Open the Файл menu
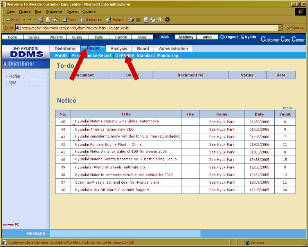The width and height of the screenshot is (308, 247). (11, 11)
